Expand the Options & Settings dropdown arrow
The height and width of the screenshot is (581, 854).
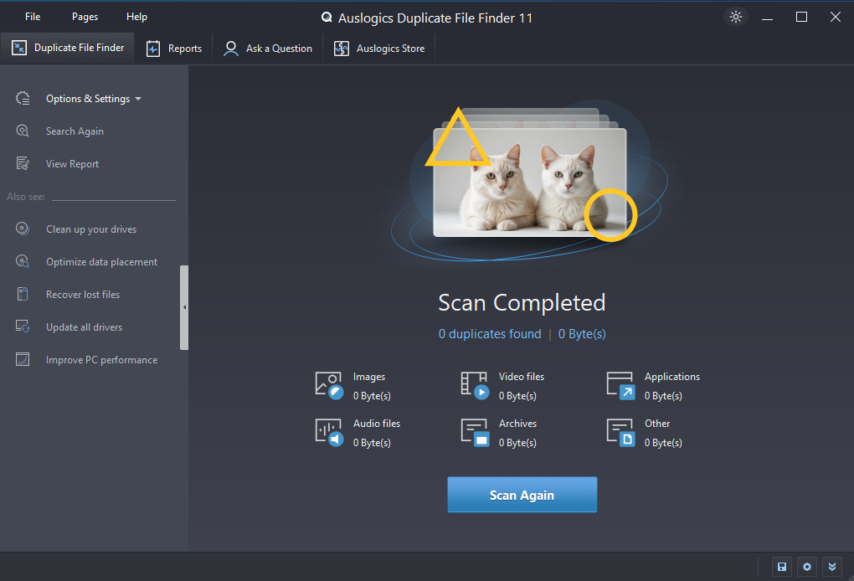click(x=138, y=99)
